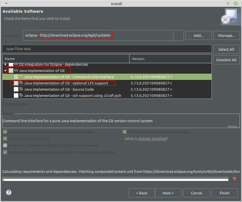This screenshot has height=202, width=242.
Task: Close the Install dialog
Action: pos(236,3)
